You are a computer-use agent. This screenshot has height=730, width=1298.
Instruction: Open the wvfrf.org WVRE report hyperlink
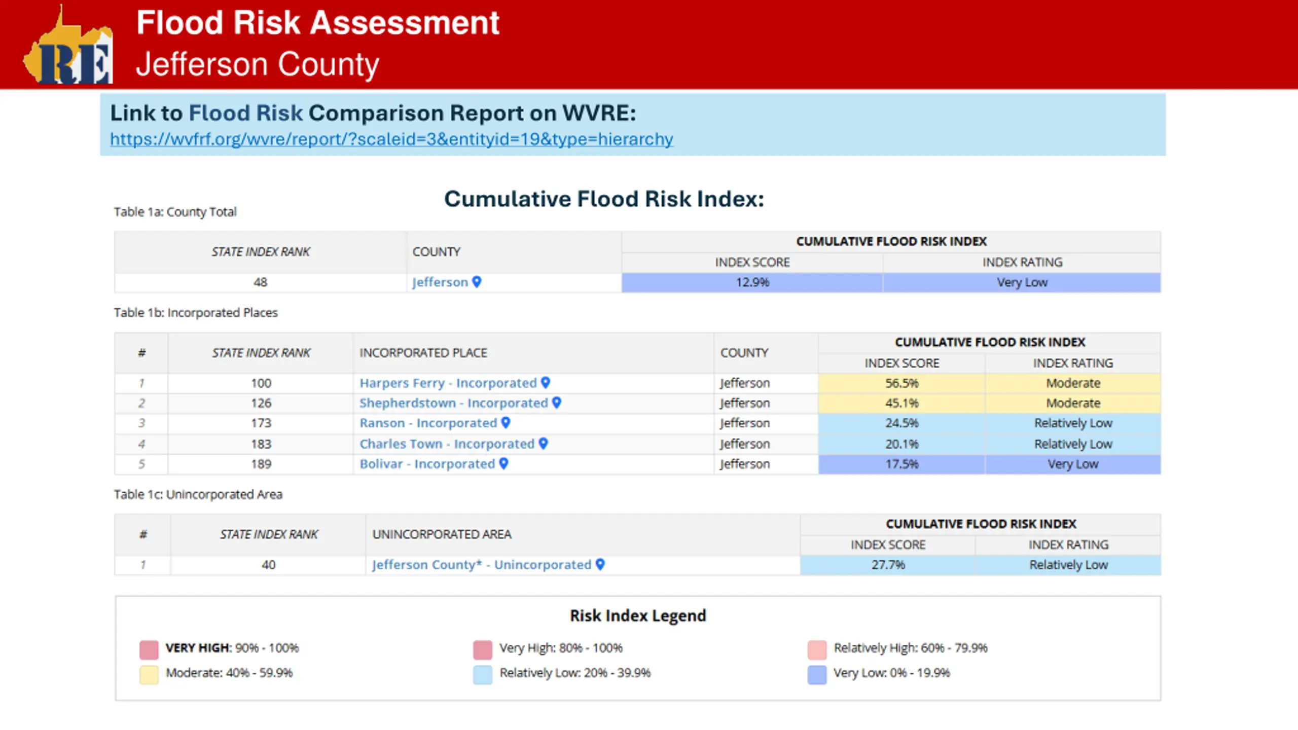tap(391, 139)
